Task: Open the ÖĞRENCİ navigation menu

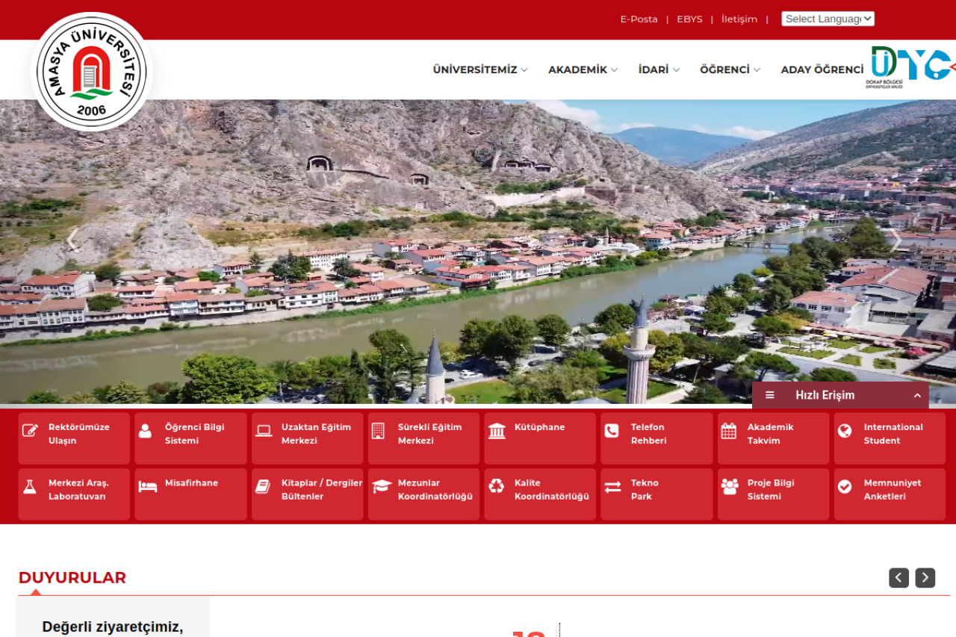Action: (x=730, y=69)
